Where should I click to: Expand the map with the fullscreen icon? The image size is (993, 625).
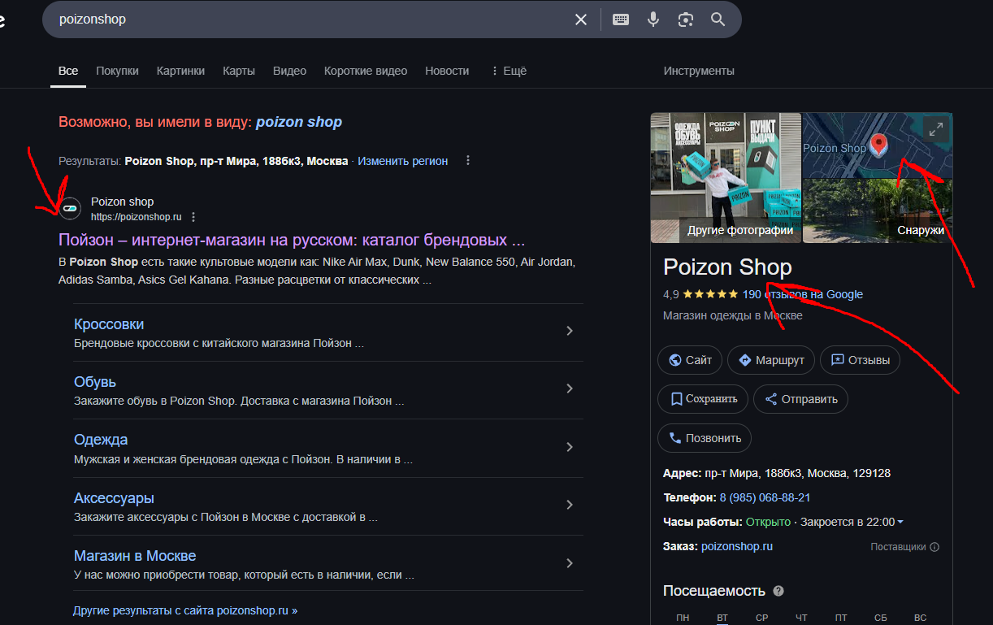pos(936,128)
